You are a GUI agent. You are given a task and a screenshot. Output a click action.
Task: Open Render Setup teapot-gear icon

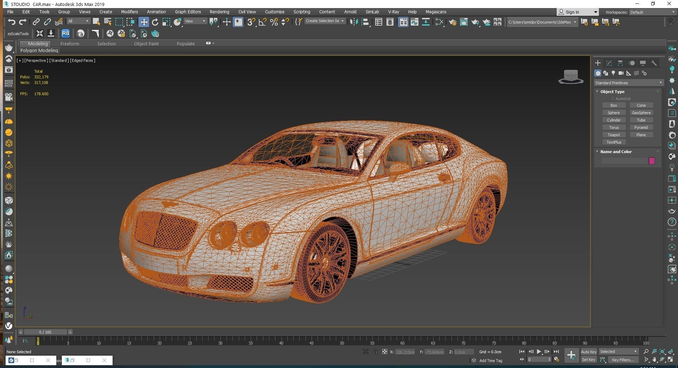[x=453, y=22]
